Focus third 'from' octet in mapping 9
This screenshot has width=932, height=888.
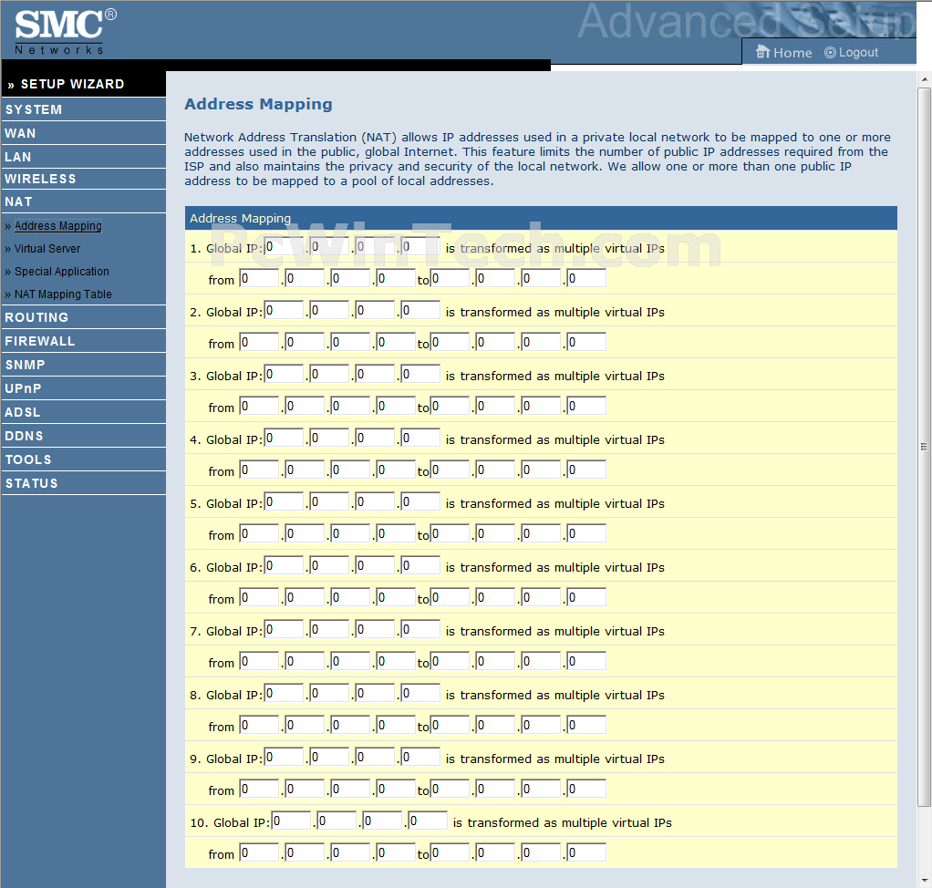(350, 789)
